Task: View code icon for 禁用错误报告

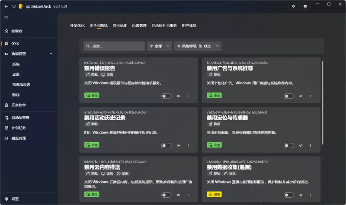Action: pyautogui.click(x=178, y=96)
